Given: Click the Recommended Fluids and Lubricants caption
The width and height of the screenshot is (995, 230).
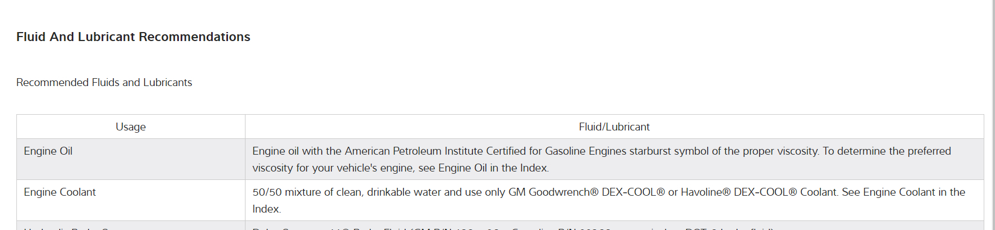Looking at the screenshot, I should click(104, 83).
